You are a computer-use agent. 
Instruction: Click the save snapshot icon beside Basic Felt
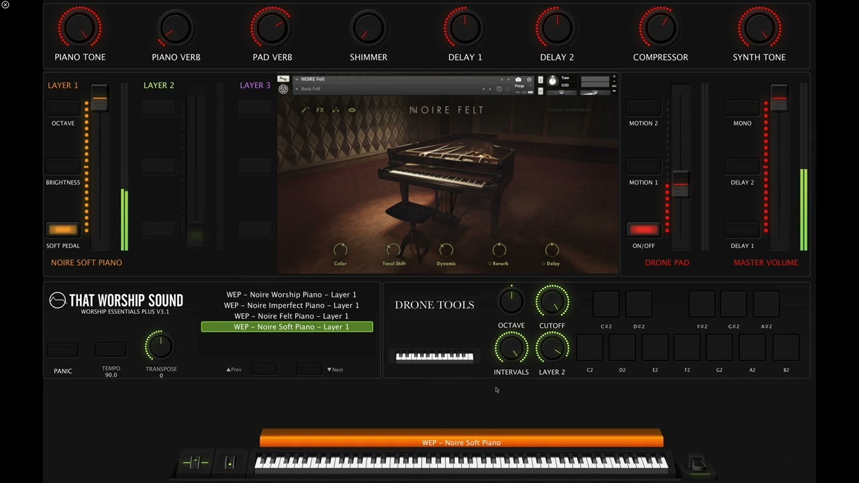499,89
